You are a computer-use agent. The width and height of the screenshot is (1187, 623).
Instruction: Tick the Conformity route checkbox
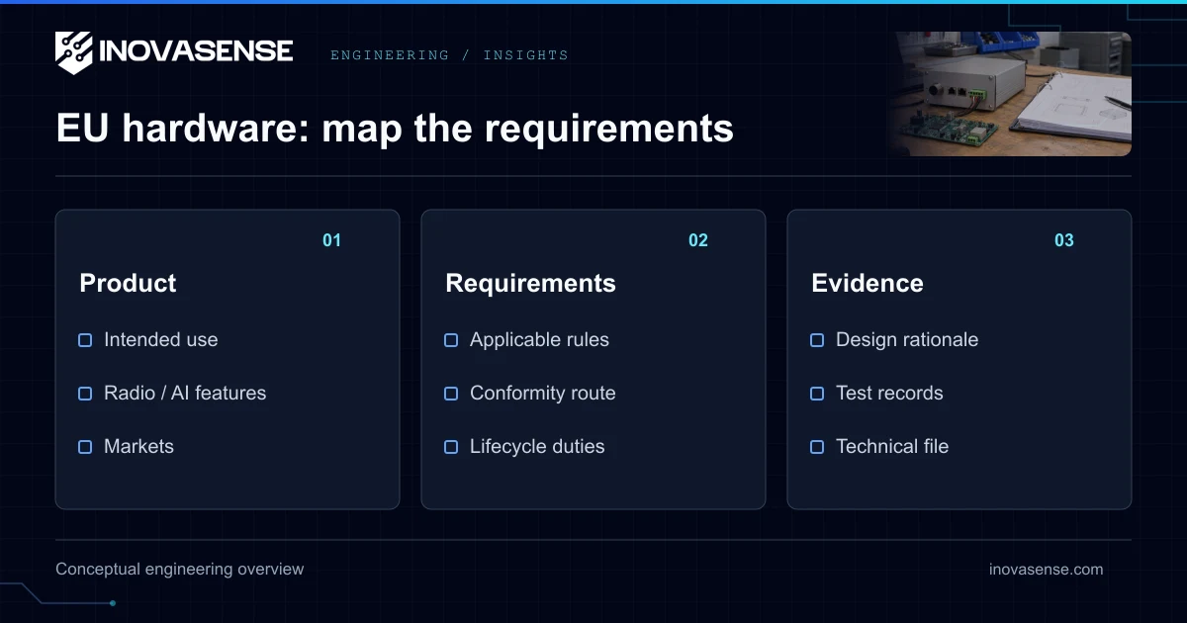pos(451,394)
